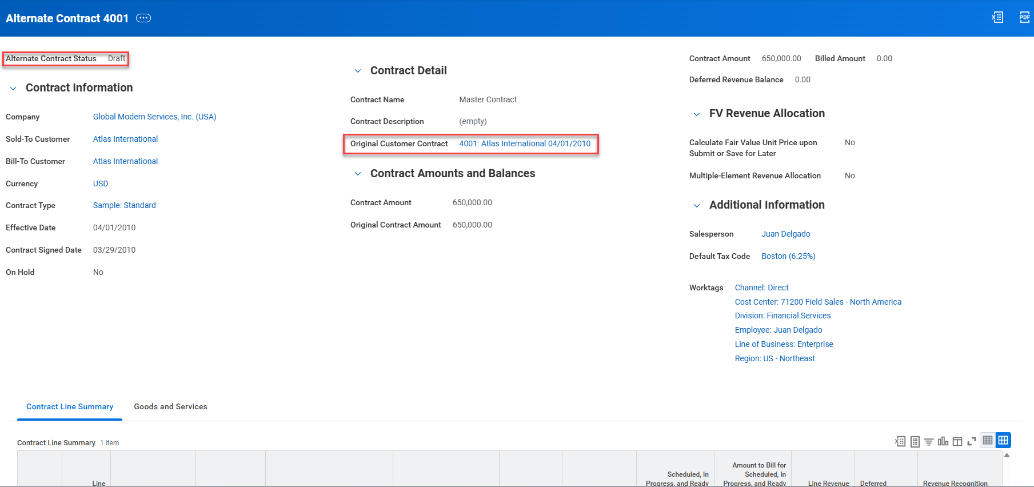Screen dimensions: 1034x487
Task: Open the column preferences icon for grid
Action: [x=957, y=441]
